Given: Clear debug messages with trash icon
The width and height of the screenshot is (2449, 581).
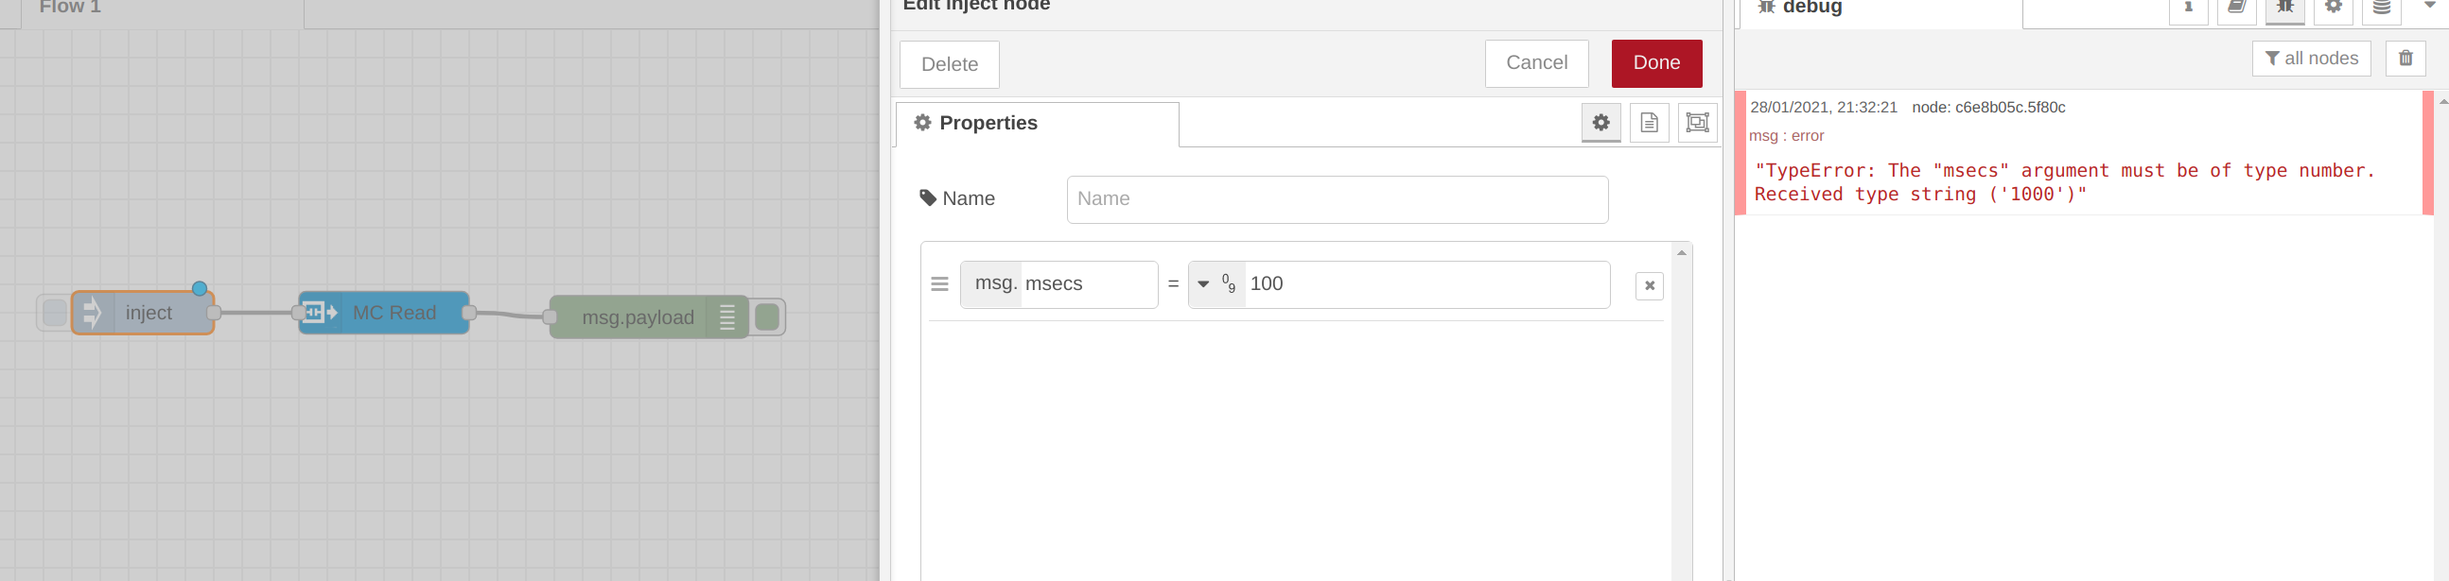Looking at the screenshot, I should 2406,58.
